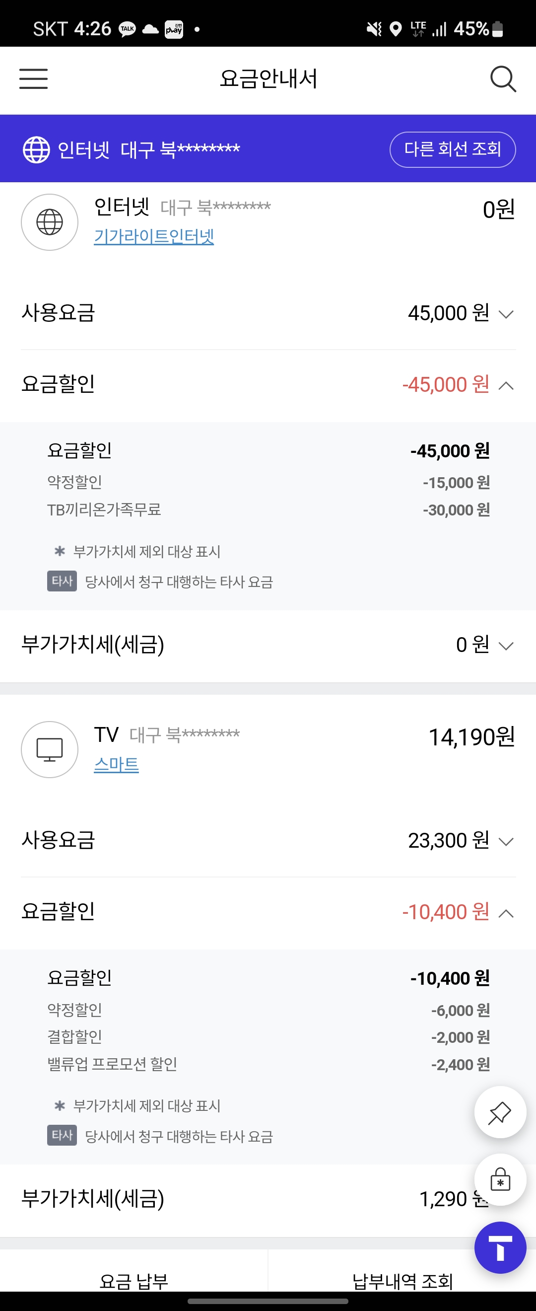The image size is (536, 1311).
Task: Collapse internet 요금할인 -45,000 원 section
Action: click(x=506, y=386)
